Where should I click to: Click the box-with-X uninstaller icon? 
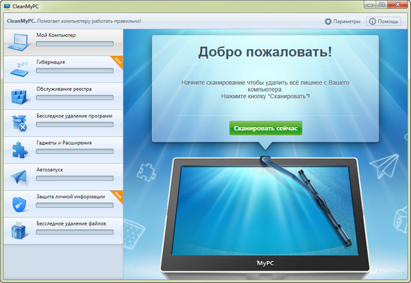[19, 123]
